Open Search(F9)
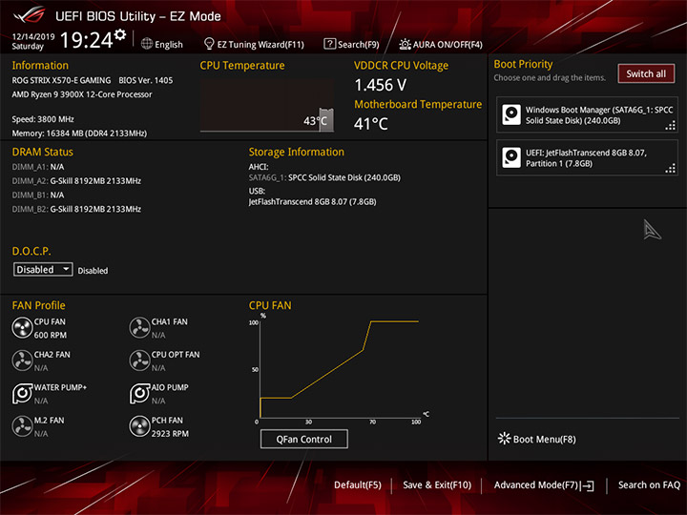Viewport: 687px width, 515px height. pos(358,44)
